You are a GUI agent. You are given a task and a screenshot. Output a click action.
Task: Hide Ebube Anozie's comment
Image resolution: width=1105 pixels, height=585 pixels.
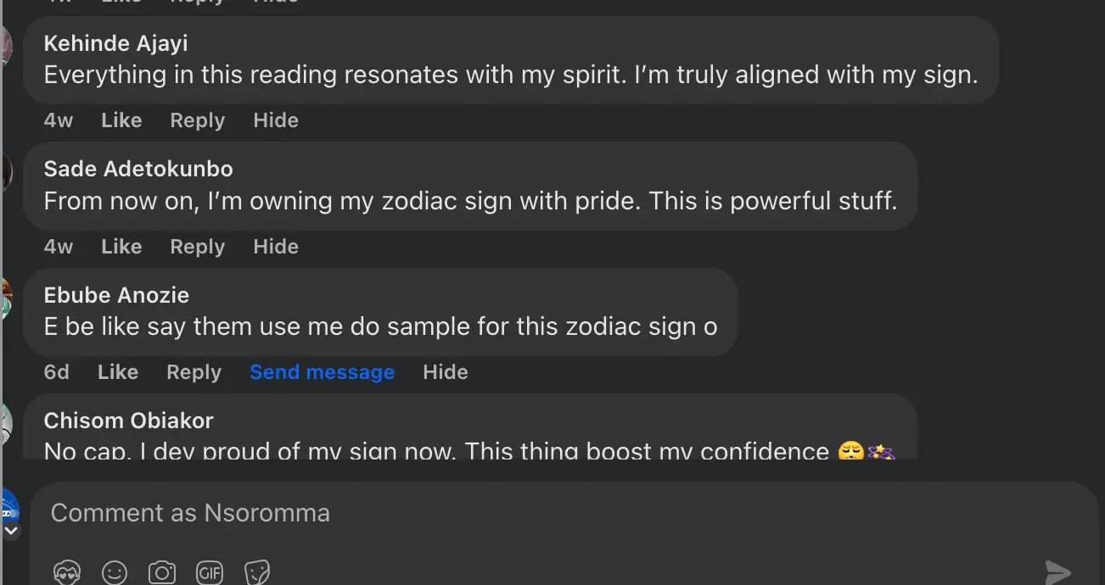[x=445, y=371]
